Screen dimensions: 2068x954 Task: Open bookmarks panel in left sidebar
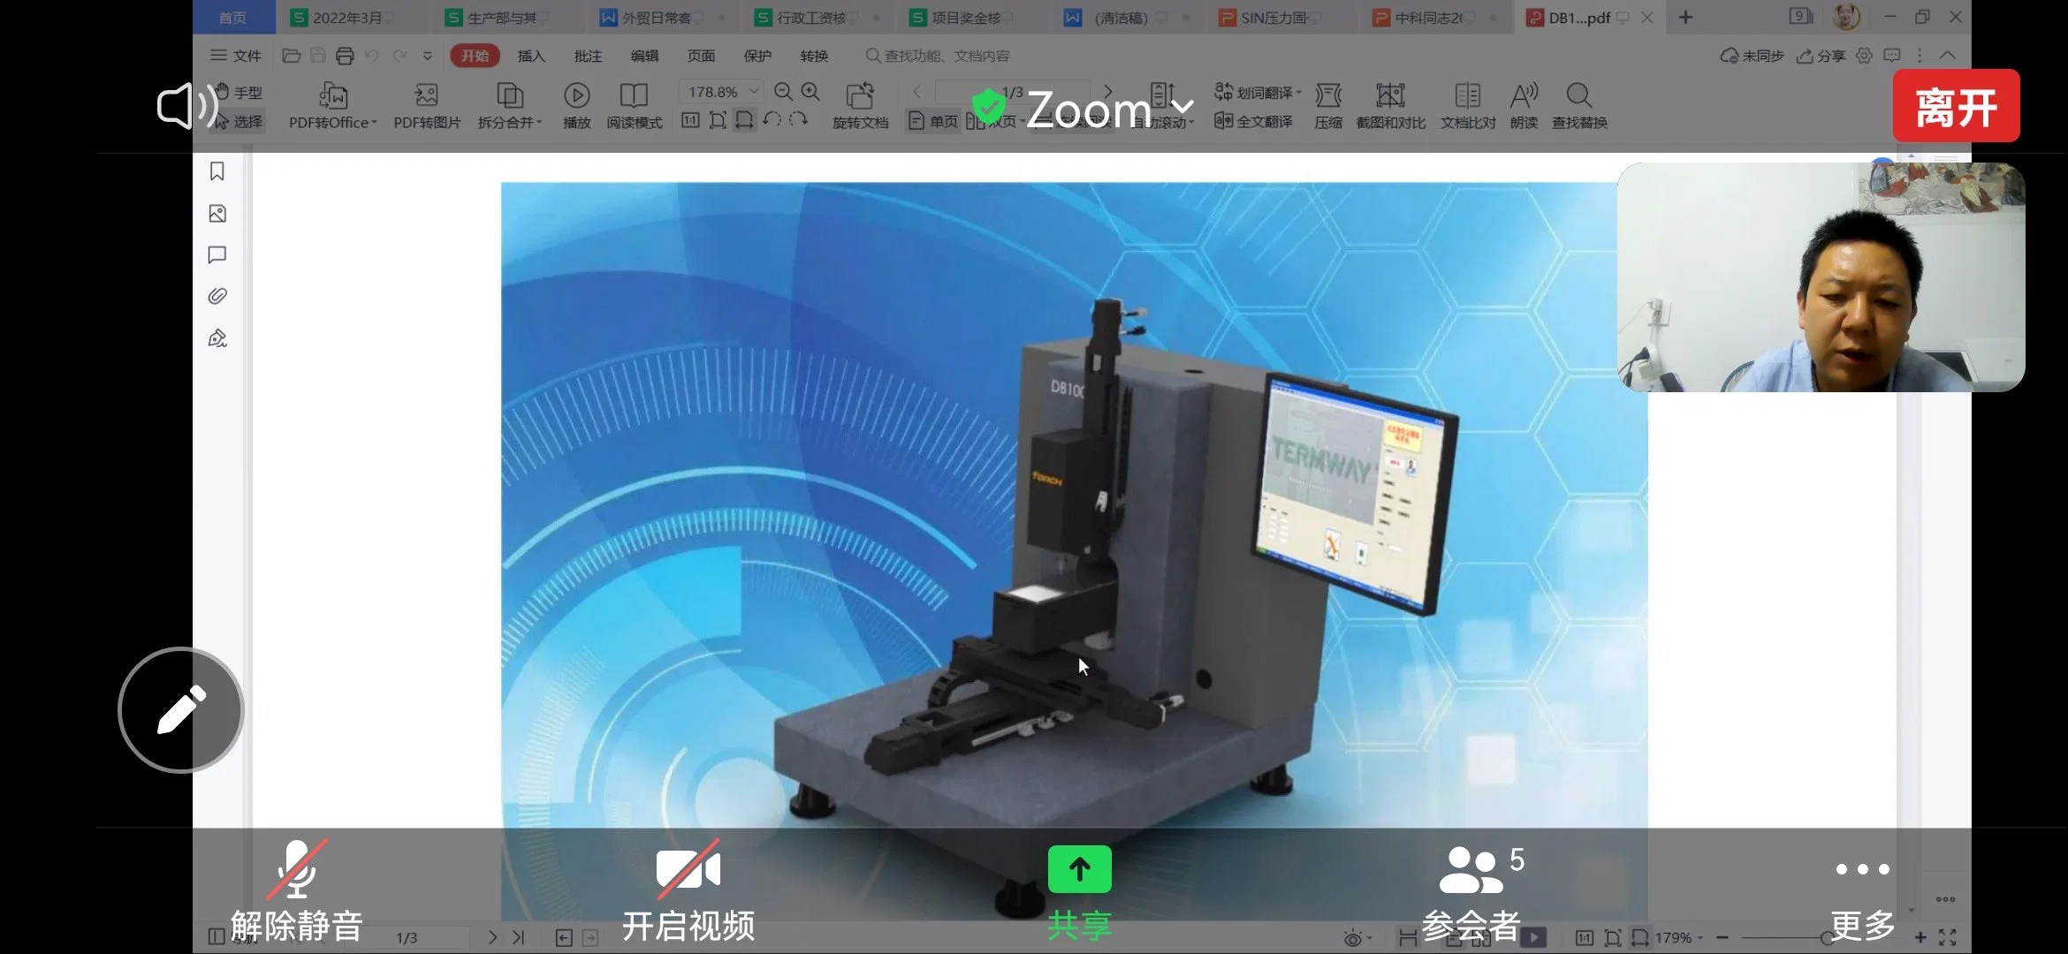(217, 171)
